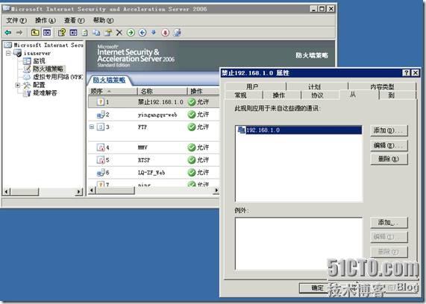Screen dimensions: 426x304
Task: Switch to the 常规 tab
Action: pyautogui.click(x=241, y=95)
